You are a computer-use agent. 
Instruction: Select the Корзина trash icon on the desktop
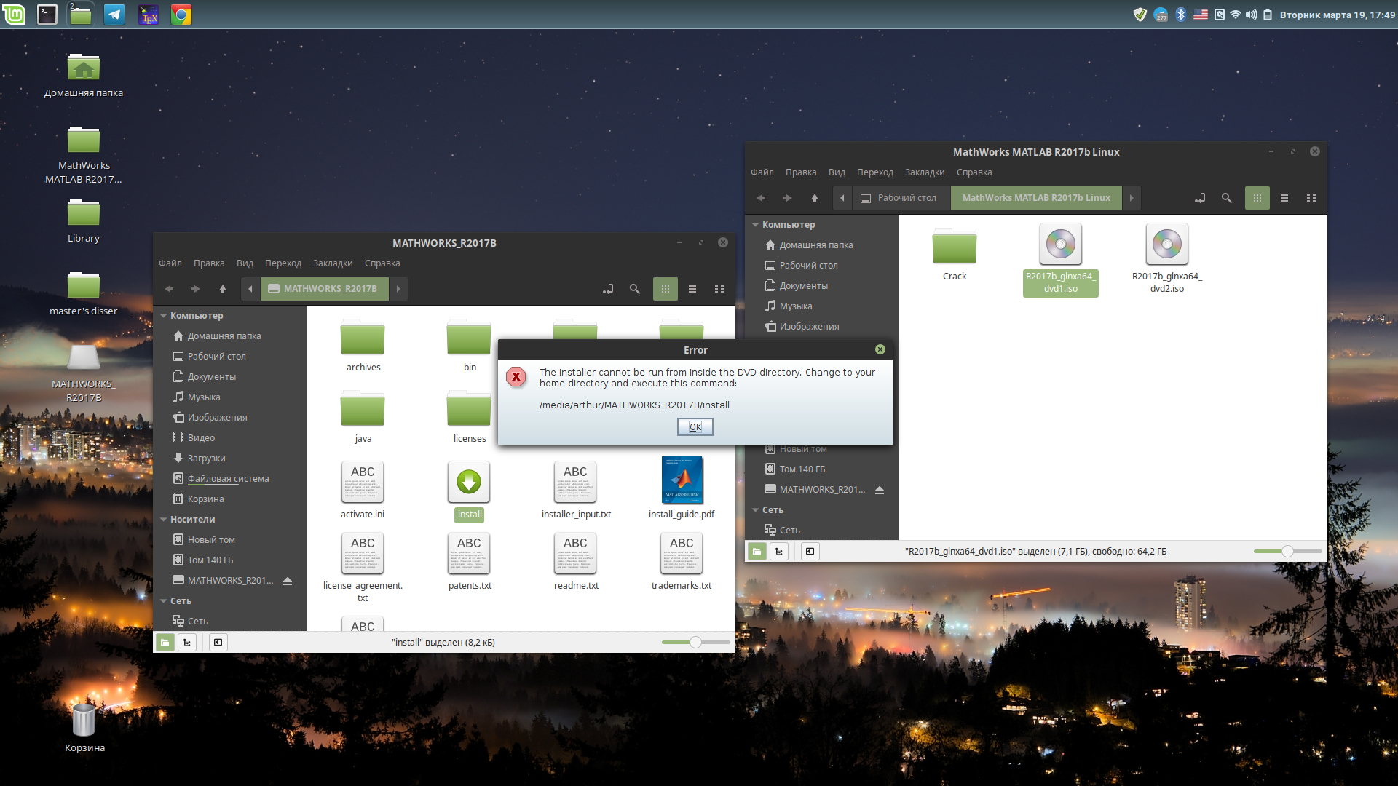84,727
